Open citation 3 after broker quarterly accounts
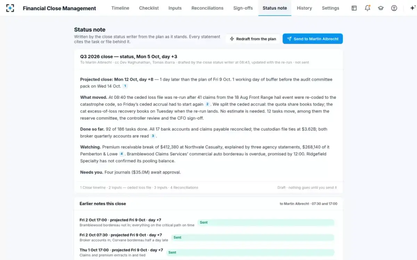Image resolution: width=417 pixels, height=260 pixels. (153, 136)
